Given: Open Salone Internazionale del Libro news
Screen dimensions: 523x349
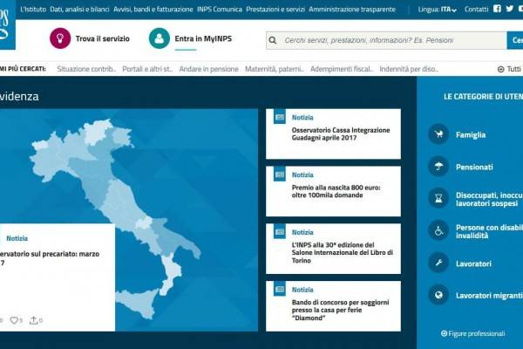Looking at the screenshot, I should click(343, 252).
